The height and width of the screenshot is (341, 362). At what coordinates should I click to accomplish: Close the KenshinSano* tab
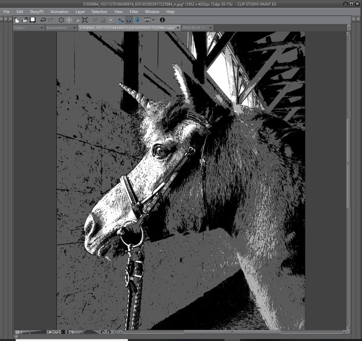[75, 28]
